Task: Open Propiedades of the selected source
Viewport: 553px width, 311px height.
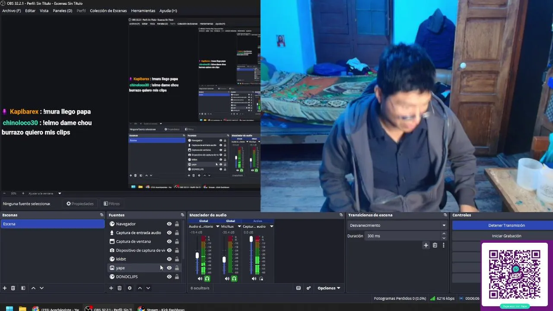Action: tap(80, 203)
